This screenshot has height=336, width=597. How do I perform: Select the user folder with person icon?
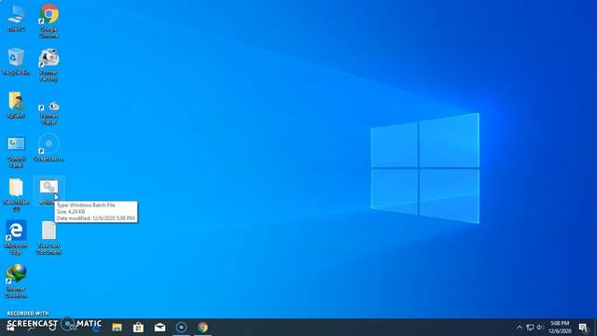[x=16, y=105]
